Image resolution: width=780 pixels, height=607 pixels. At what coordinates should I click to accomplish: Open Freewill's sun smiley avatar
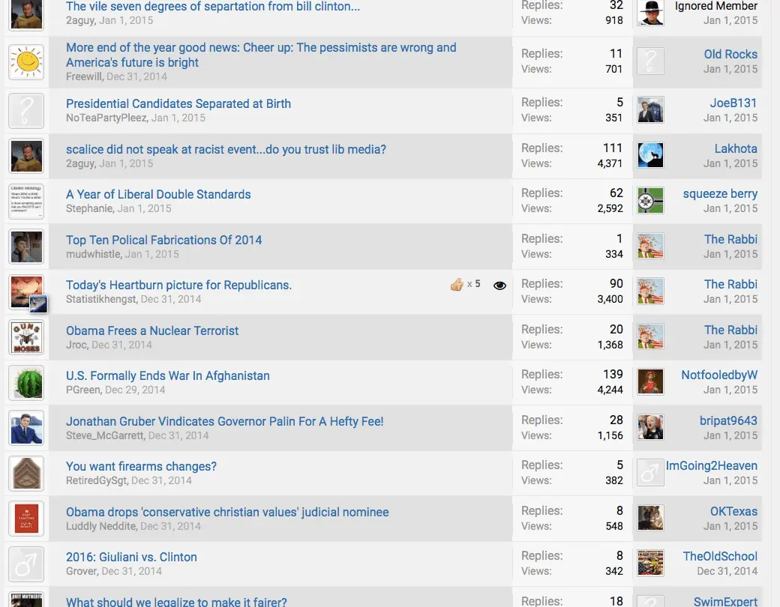[26, 62]
